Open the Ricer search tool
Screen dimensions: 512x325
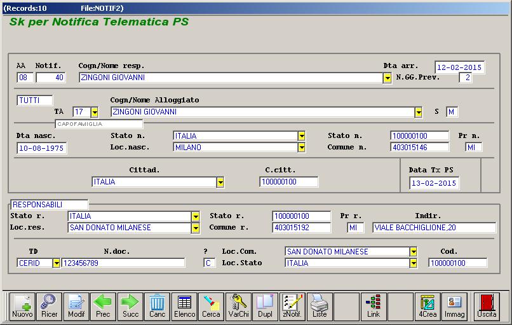coord(49,306)
